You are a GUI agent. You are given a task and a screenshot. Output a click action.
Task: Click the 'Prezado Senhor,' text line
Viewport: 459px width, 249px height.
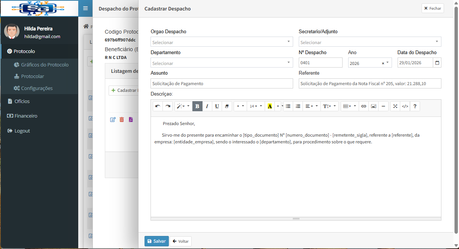[179, 124]
